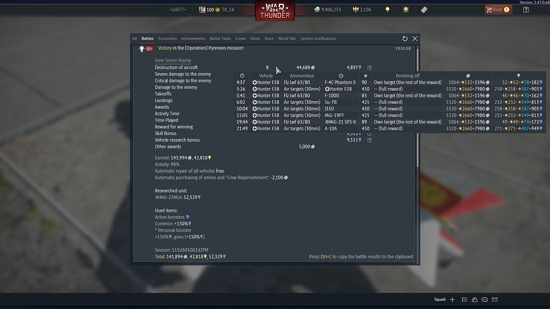Image resolution: width=550 pixels, height=309 pixels.
Task: Open the player avatar profile icon
Action: click(x=202, y=10)
